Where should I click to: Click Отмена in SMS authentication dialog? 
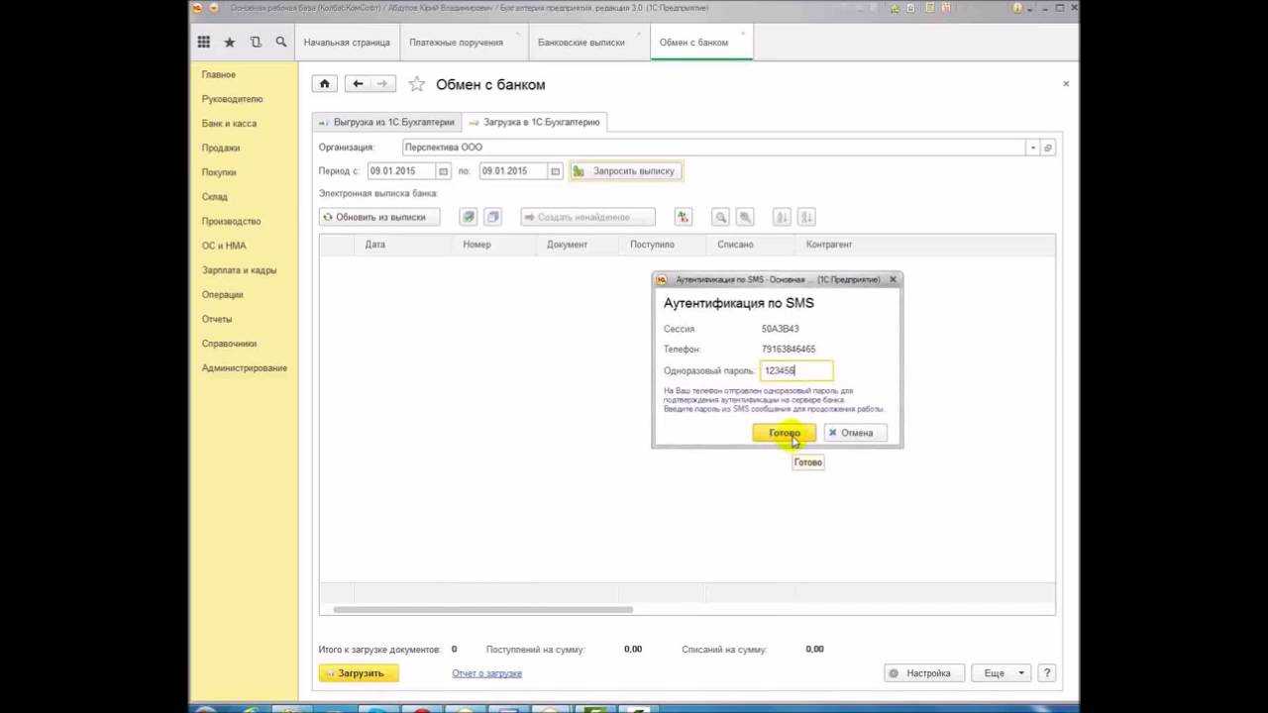click(x=855, y=433)
